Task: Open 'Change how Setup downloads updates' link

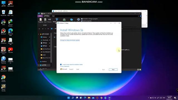Action: [x=70, y=40]
